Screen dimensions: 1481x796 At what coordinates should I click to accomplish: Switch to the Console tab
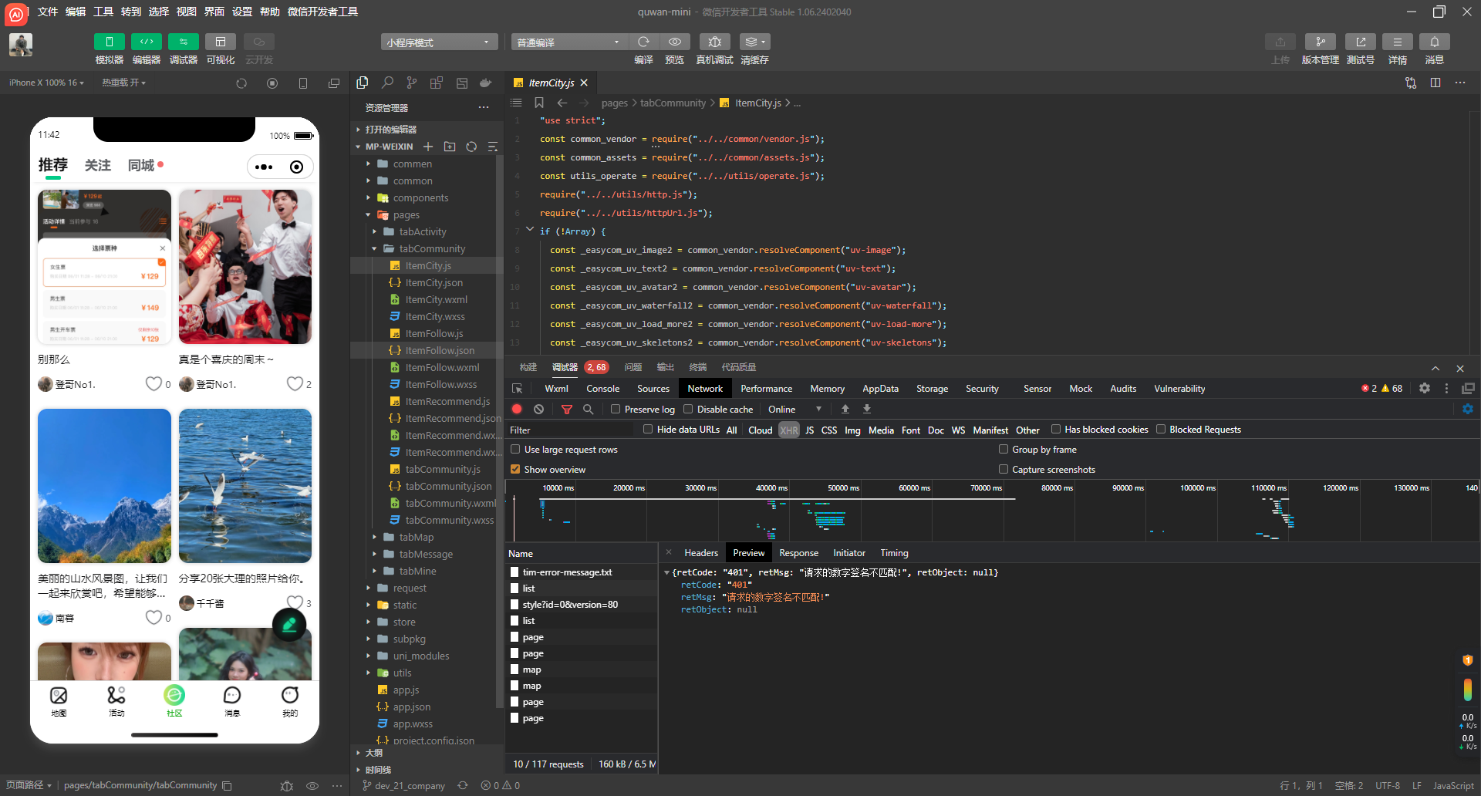(602, 389)
